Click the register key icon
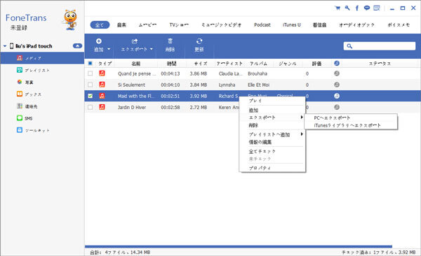The width and height of the screenshot is (421, 256). coord(347,8)
